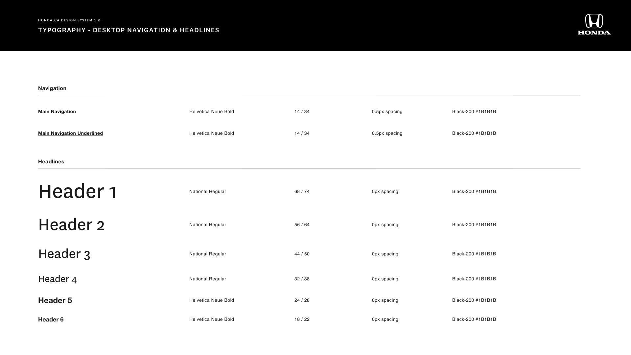The width and height of the screenshot is (631, 355).
Task: Click 'Black-200 #1B1B1B' in the Header 6 row
Action: click(x=474, y=319)
